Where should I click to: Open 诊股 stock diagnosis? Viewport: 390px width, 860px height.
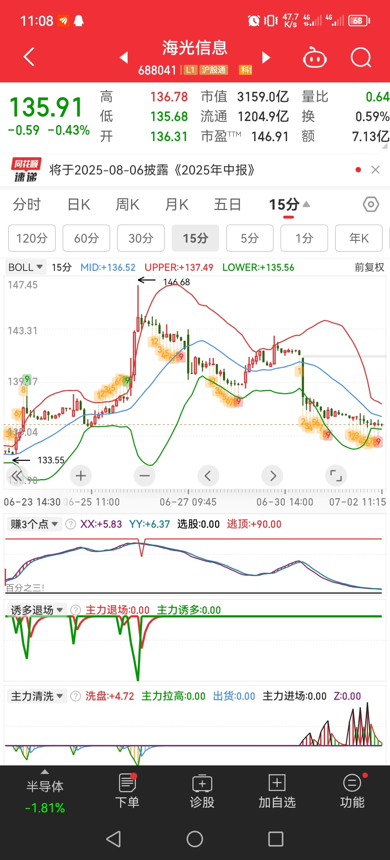(202, 791)
